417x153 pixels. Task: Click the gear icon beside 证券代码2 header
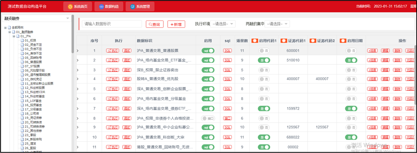pos(313,41)
